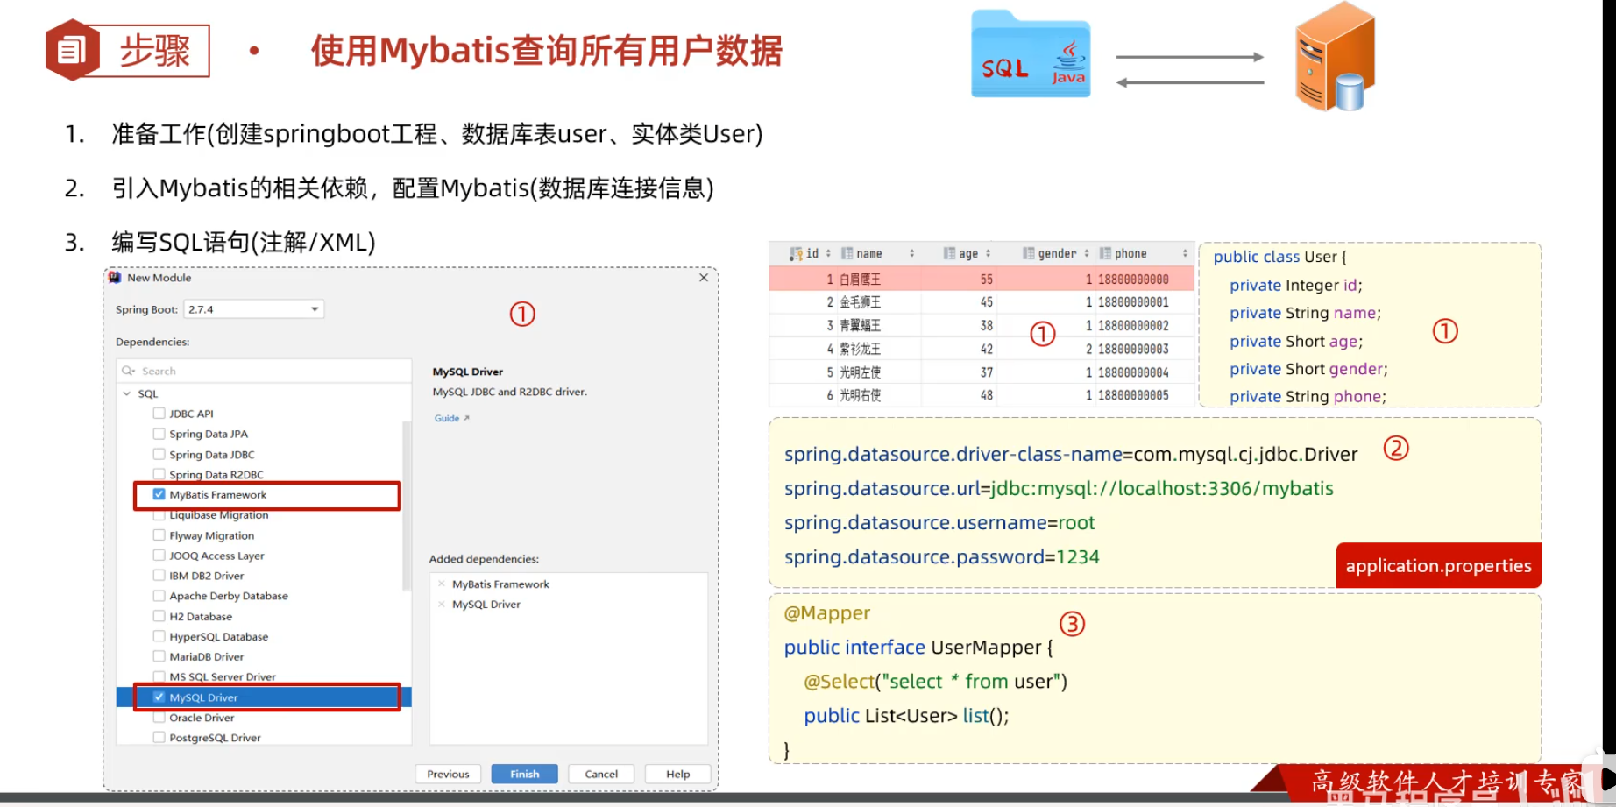This screenshot has width=1616, height=807.
Task: Click the sort arrows on gender column
Action: click(1087, 254)
